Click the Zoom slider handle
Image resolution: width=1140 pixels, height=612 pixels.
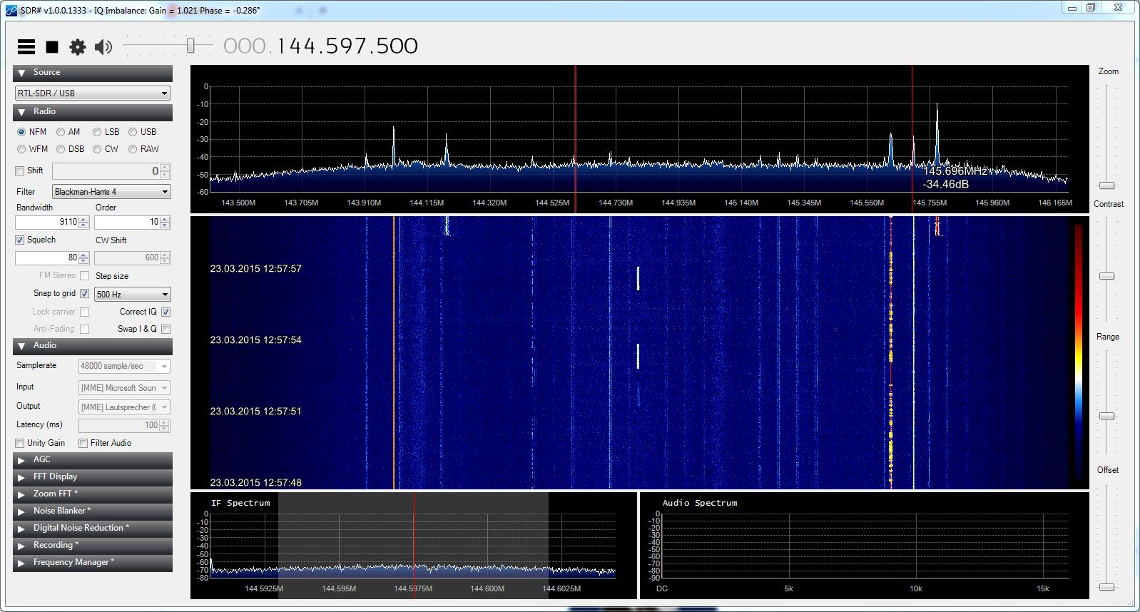(1106, 185)
